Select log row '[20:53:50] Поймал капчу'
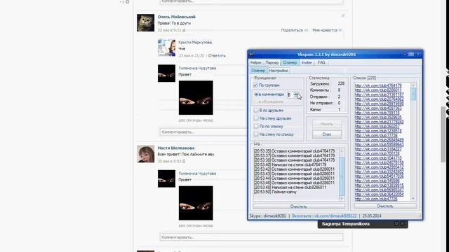 275,192
